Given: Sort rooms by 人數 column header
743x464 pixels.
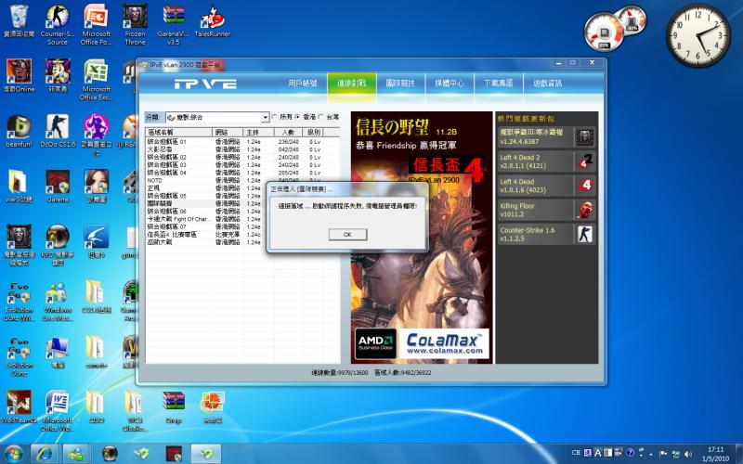Looking at the screenshot, I should (286, 132).
